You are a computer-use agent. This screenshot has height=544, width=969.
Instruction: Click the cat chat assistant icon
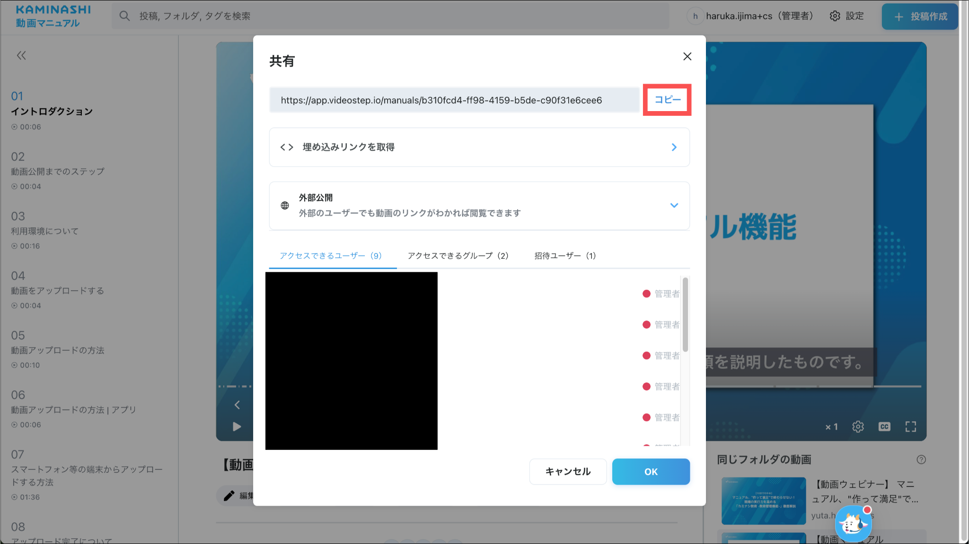[853, 523]
